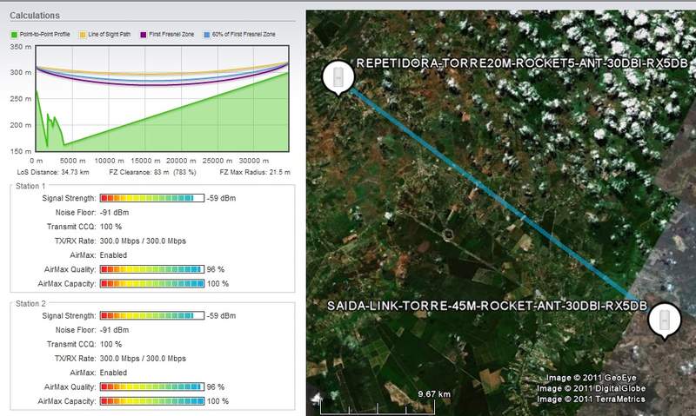Click Station 2 AirMax Capacity bar

tap(151, 401)
